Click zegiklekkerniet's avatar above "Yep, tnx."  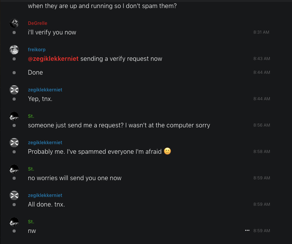click(14, 90)
